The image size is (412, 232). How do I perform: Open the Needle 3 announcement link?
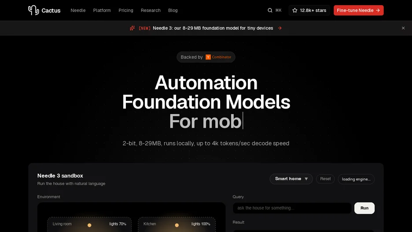pyautogui.click(x=213, y=28)
